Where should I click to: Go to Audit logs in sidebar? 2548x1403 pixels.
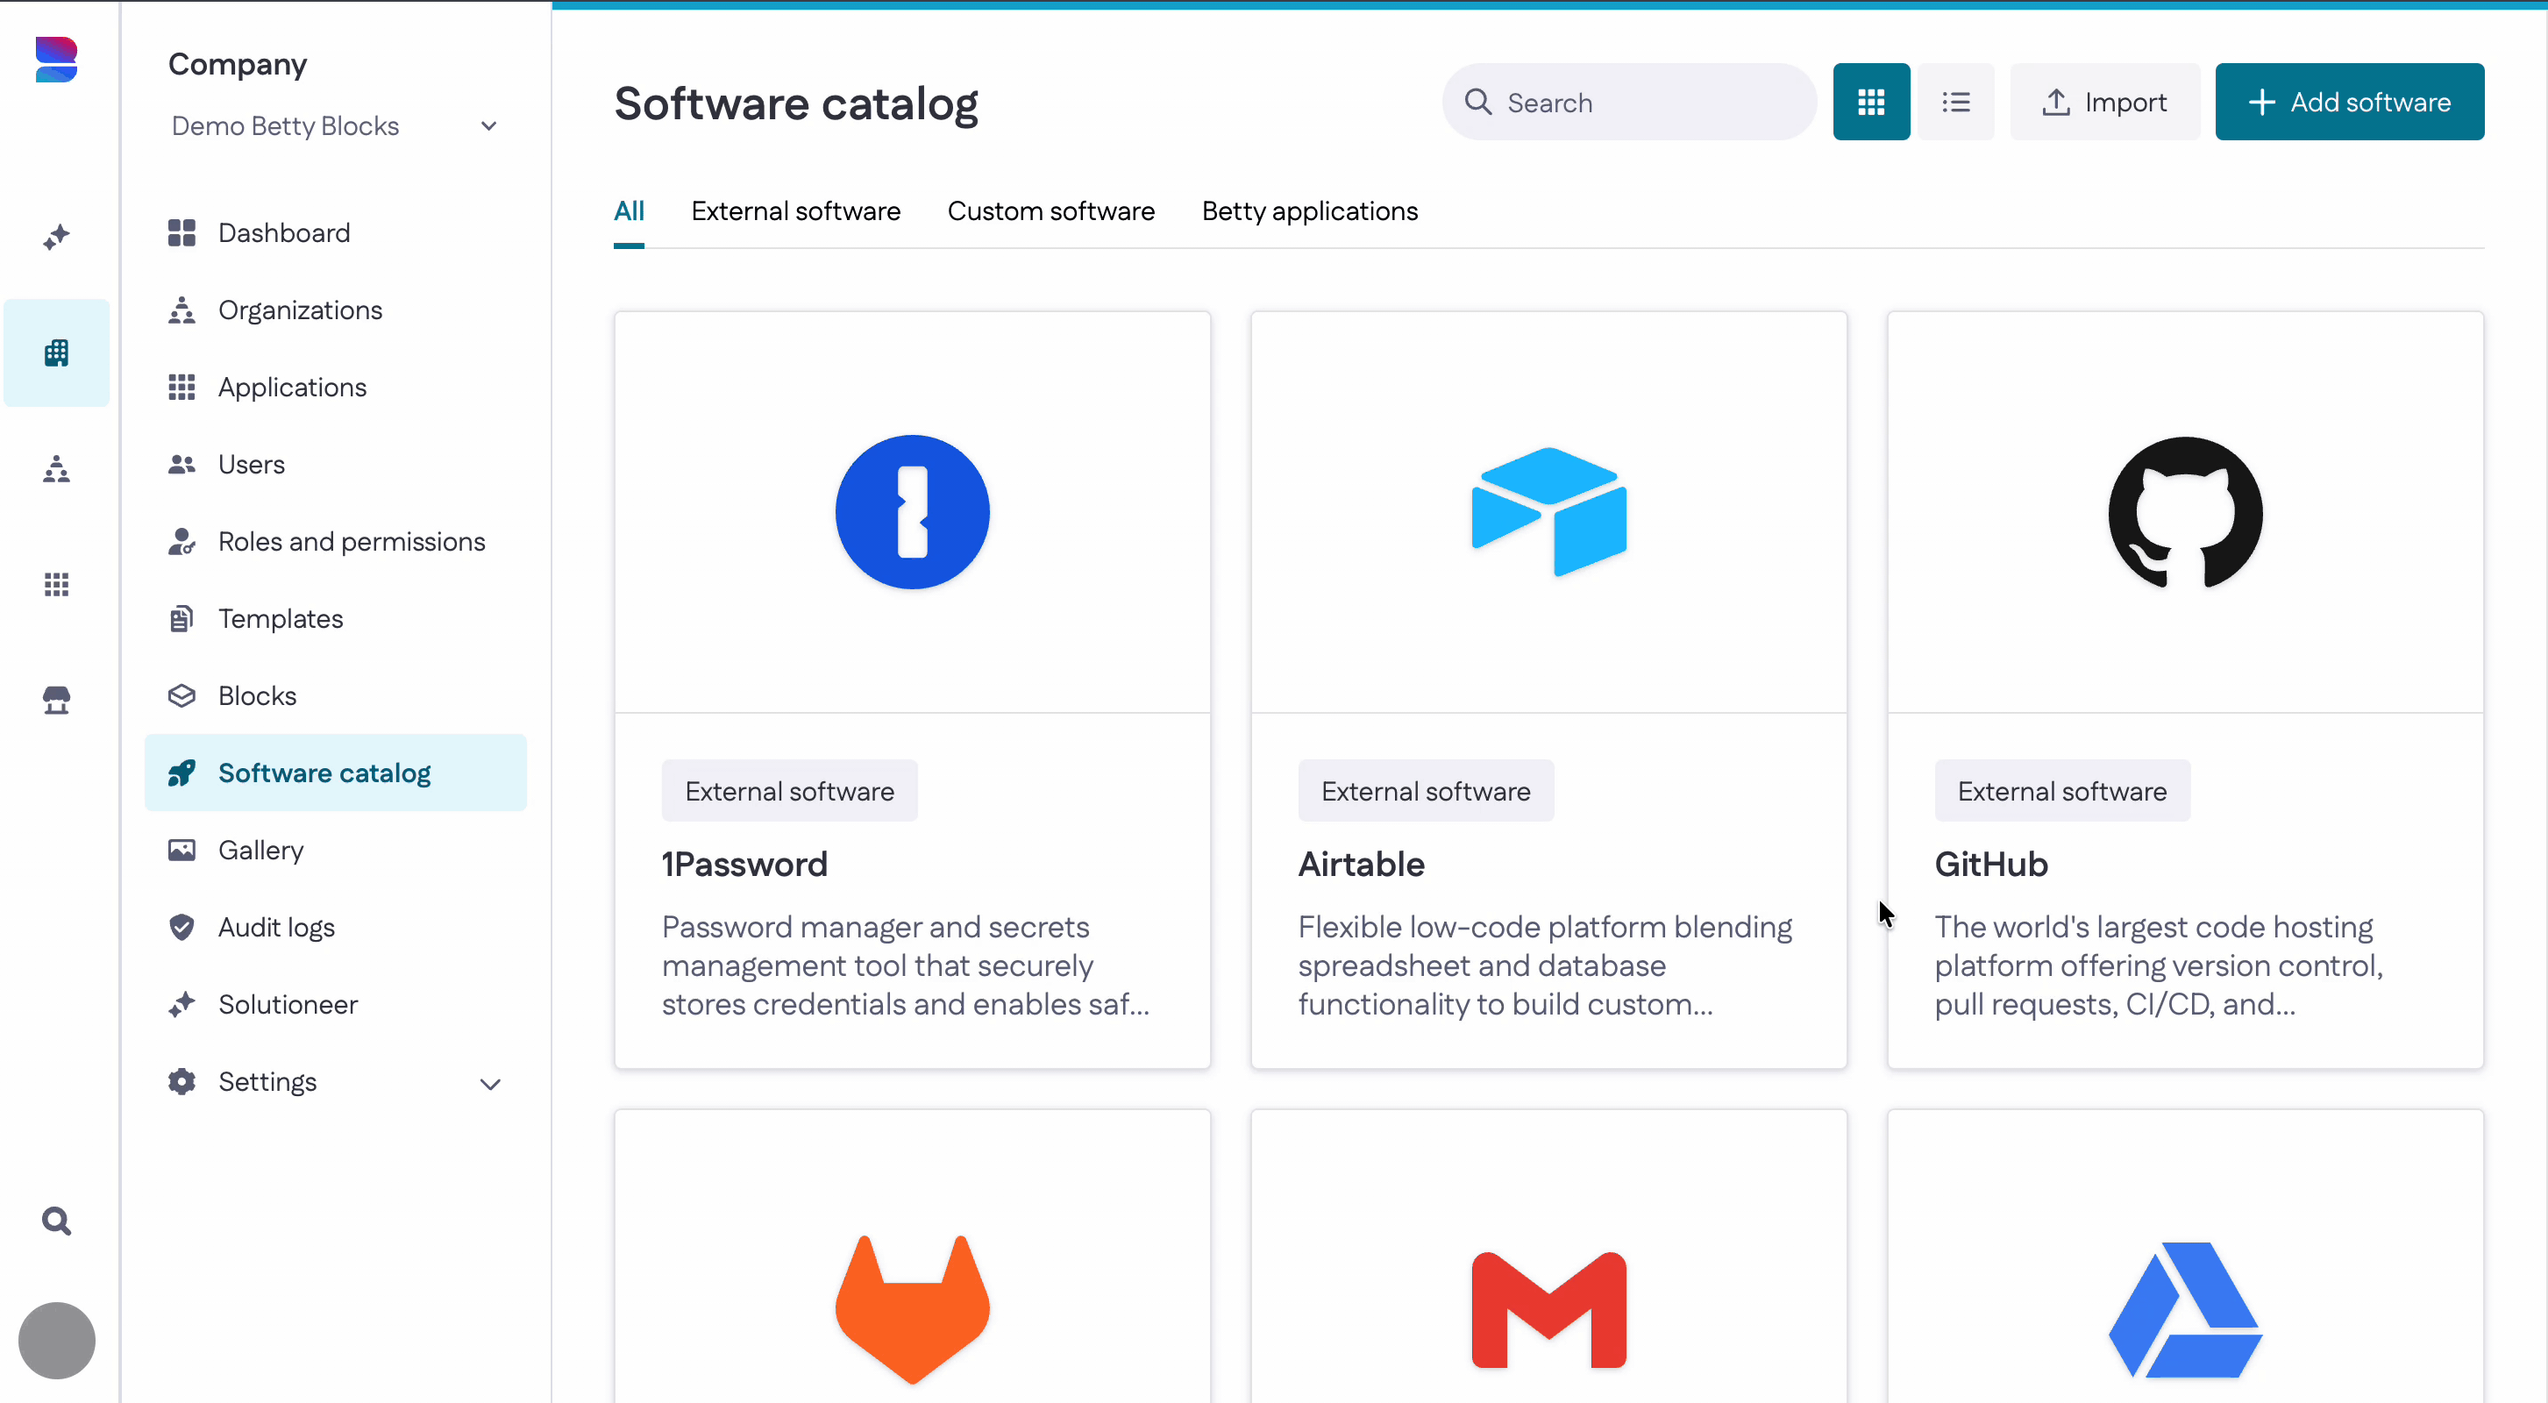(276, 927)
